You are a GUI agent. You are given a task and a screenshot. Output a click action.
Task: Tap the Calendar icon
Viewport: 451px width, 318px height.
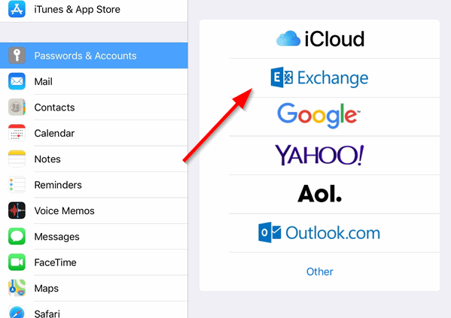(x=17, y=133)
